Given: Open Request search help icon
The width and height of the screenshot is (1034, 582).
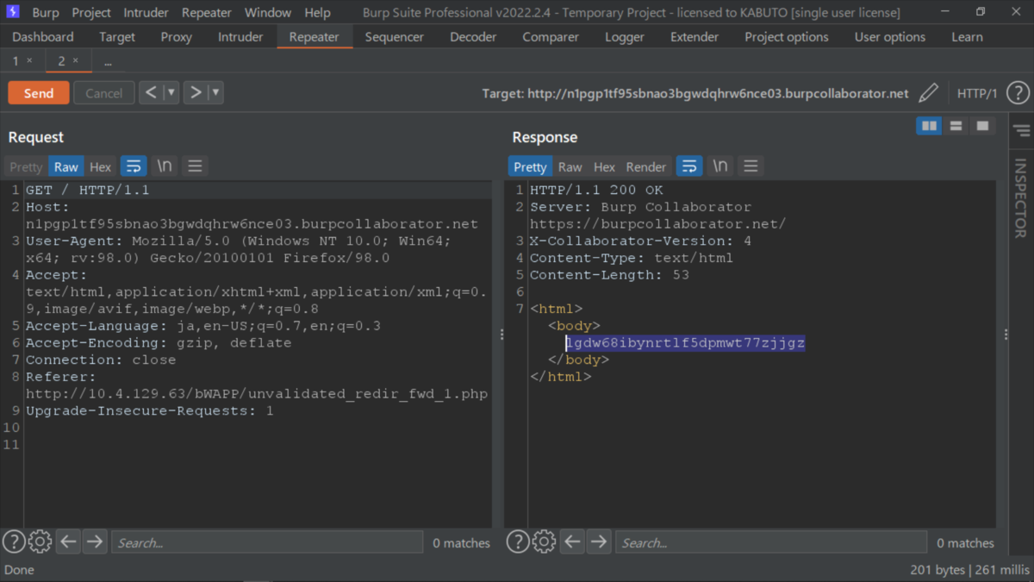Looking at the screenshot, I should (x=14, y=541).
